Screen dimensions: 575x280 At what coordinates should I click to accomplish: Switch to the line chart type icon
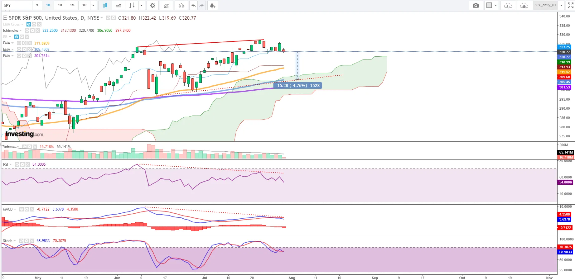(x=118, y=5)
